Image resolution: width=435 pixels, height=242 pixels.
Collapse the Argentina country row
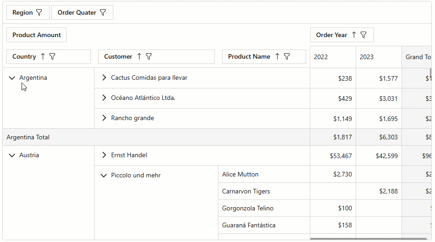pos(12,78)
